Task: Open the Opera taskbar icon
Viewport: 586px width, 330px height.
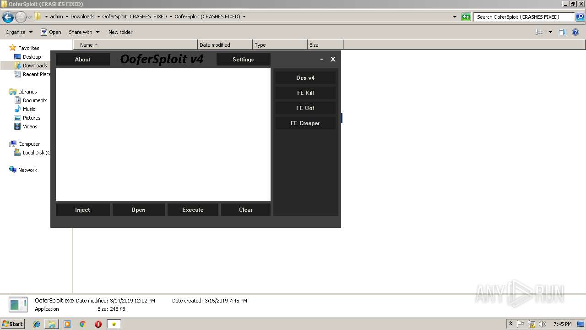Action: pyautogui.click(x=98, y=324)
